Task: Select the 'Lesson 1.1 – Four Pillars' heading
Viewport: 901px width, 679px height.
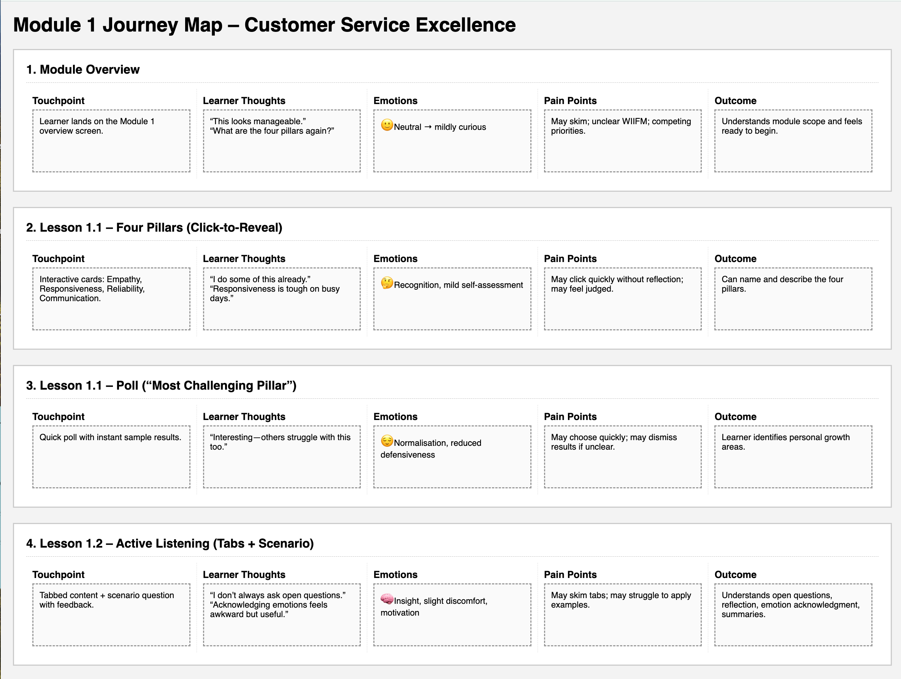Action: pos(154,227)
